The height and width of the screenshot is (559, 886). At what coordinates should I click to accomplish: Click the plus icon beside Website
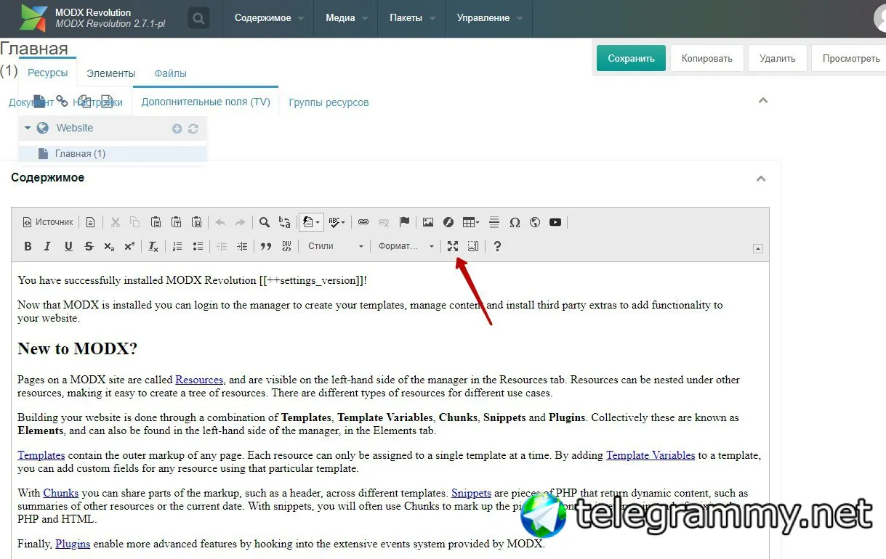pyautogui.click(x=177, y=128)
